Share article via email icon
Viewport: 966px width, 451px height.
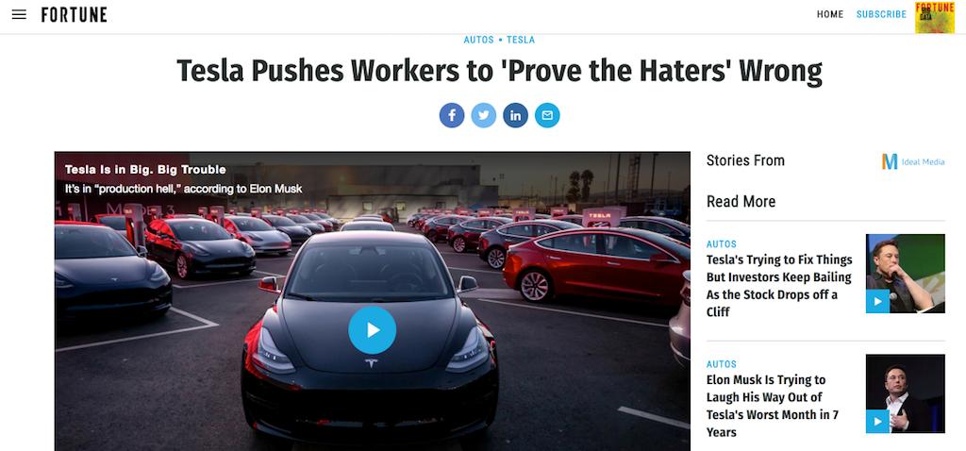click(547, 115)
